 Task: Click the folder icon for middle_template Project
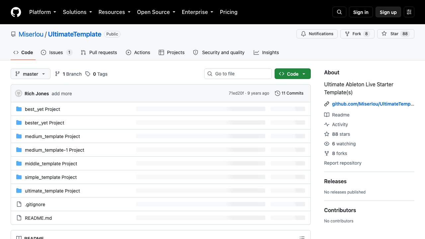pyautogui.click(x=19, y=164)
